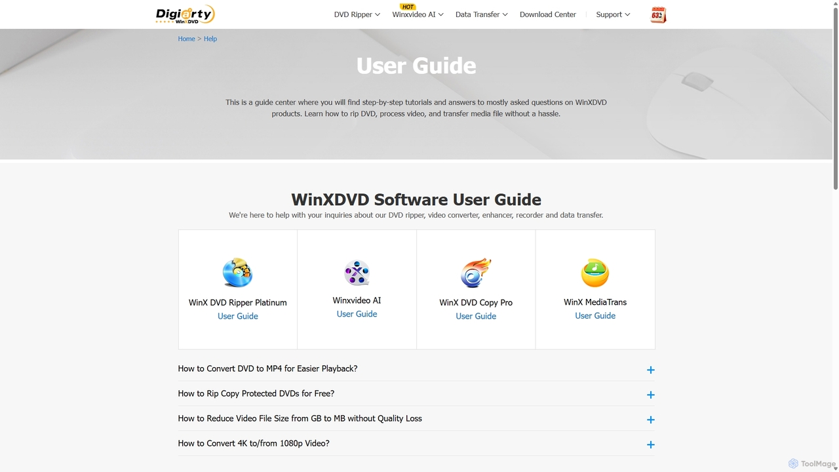Viewport: 839px width, 472px height.
Task: Click the scrollbar up arrow
Action: (x=835, y=4)
